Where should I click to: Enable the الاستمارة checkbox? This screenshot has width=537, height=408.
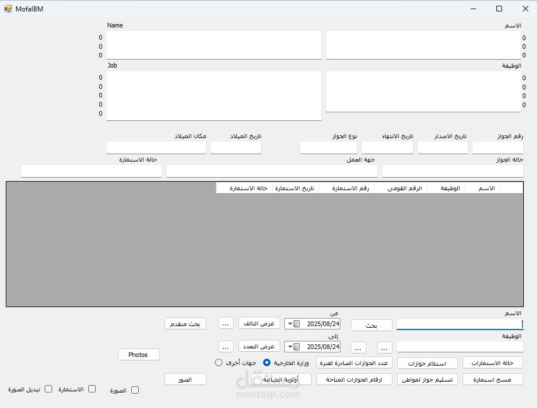92,389
